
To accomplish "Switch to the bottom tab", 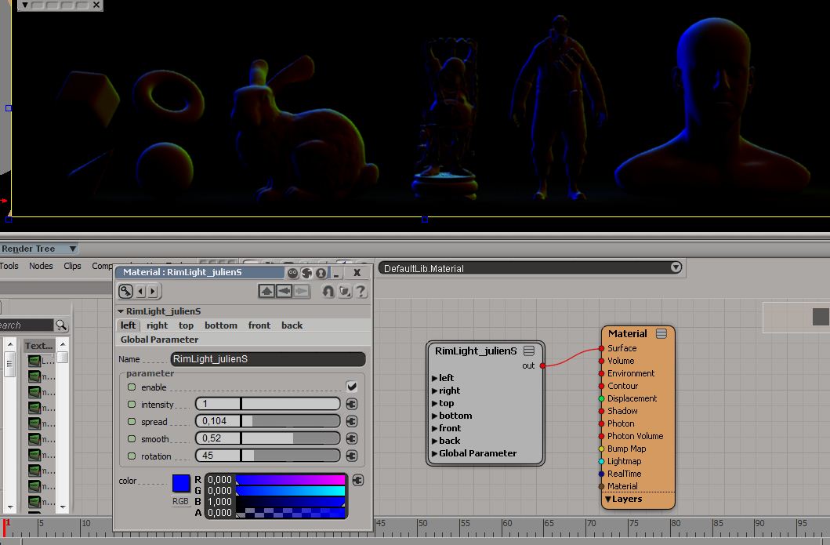I will click(x=220, y=325).
